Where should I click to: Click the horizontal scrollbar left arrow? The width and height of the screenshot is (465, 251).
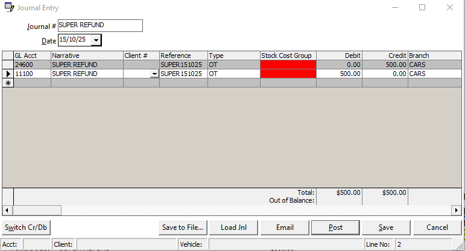pyautogui.click(x=7, y=211)
